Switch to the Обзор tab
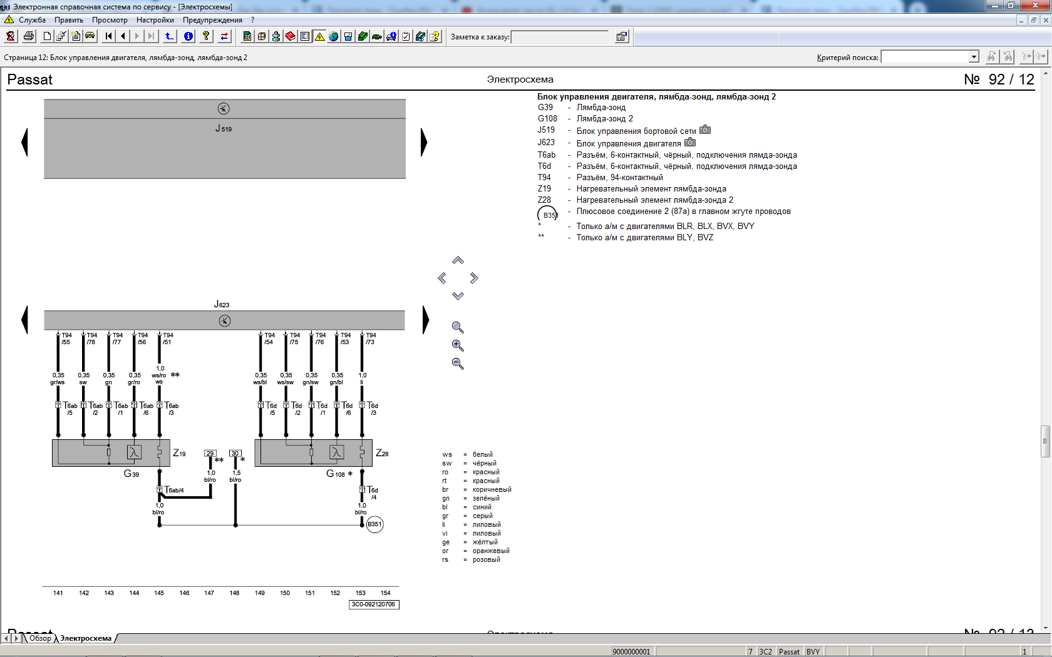This screenshot has width=1052, height=657. [40, 638]
